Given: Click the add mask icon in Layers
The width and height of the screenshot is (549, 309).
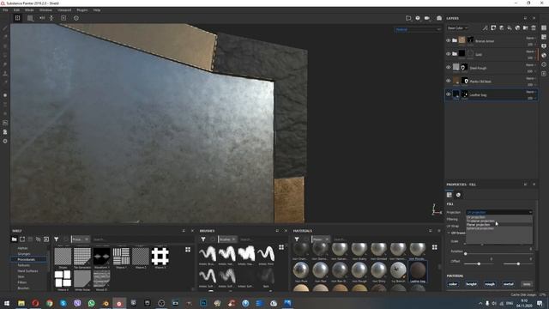Looking at the screenshot, I should [x=493, y=28].
